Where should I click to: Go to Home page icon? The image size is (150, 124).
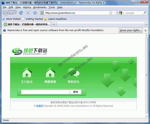pos(35,13)
